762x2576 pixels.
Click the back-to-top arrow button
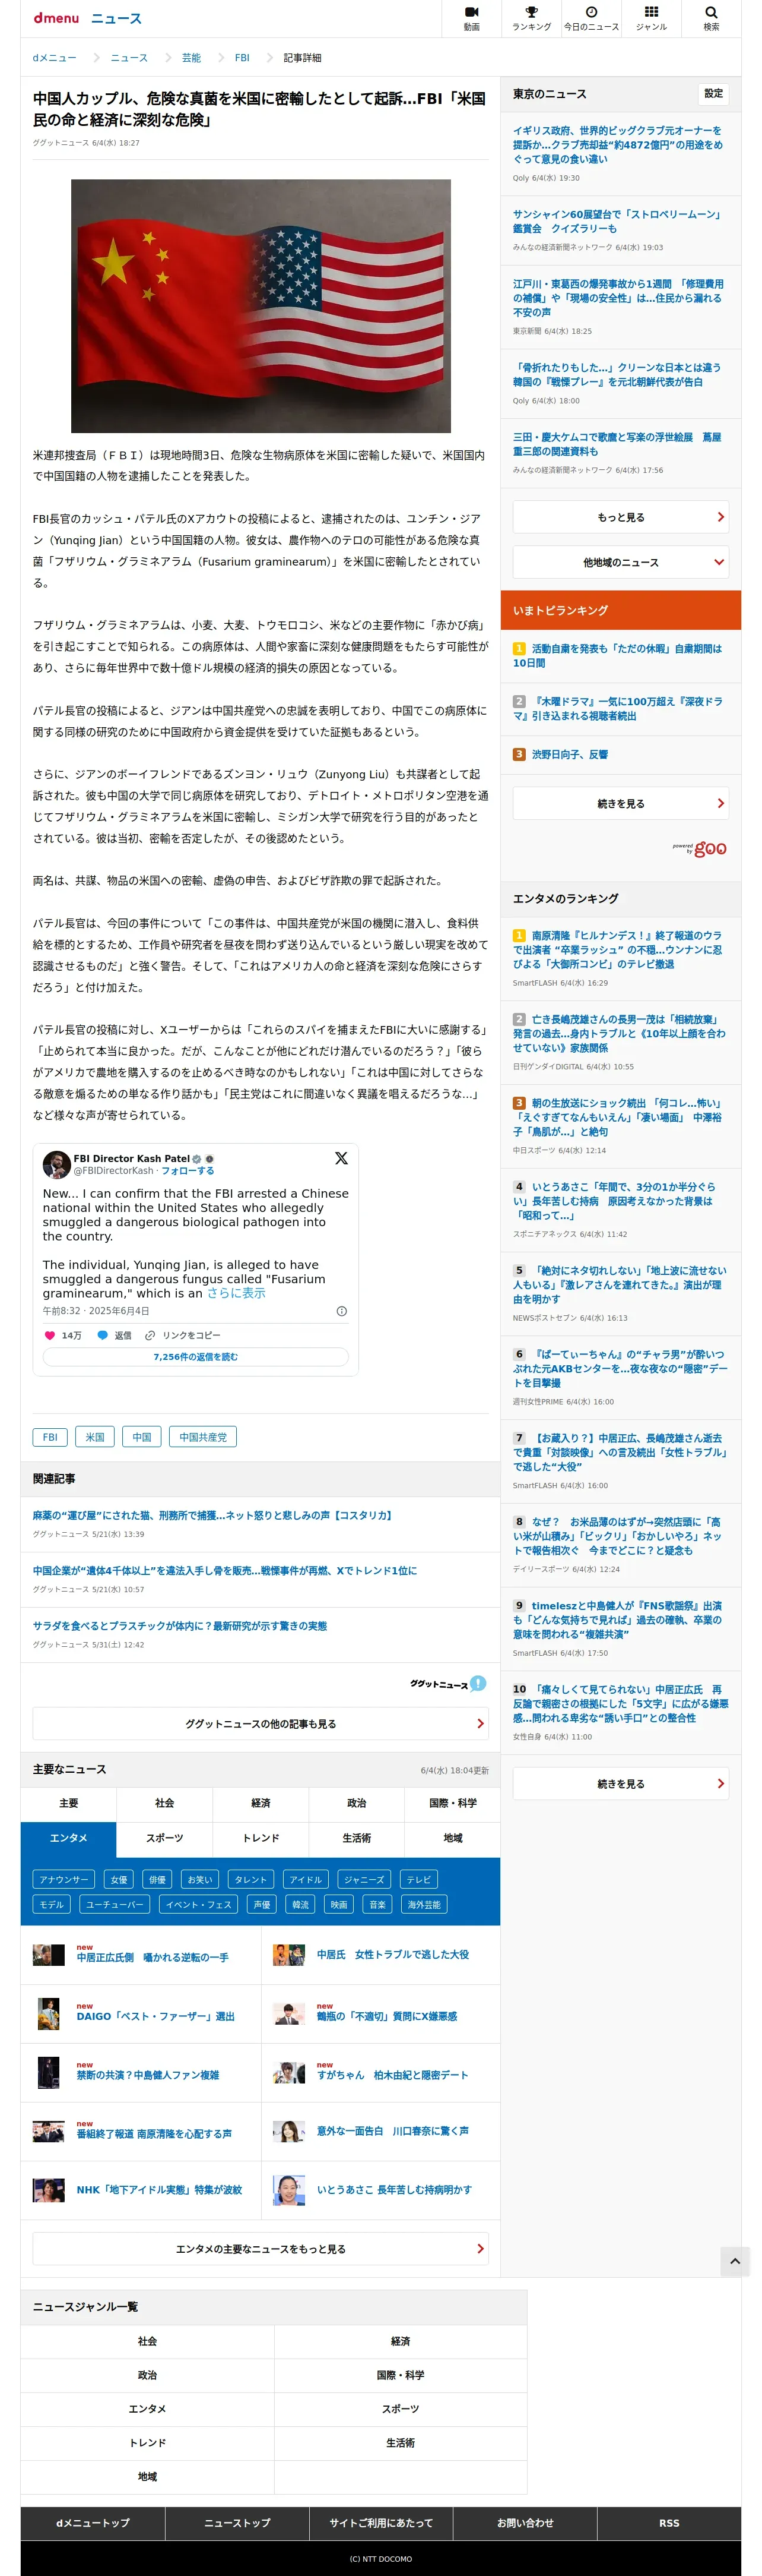pyautogui.click(x=735, y=2260)
